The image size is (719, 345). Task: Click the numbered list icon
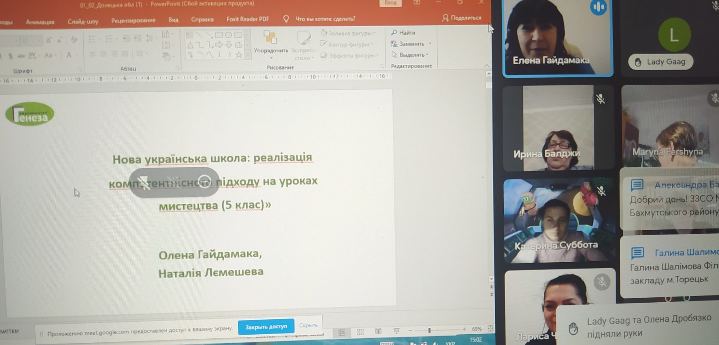(109, 40)
